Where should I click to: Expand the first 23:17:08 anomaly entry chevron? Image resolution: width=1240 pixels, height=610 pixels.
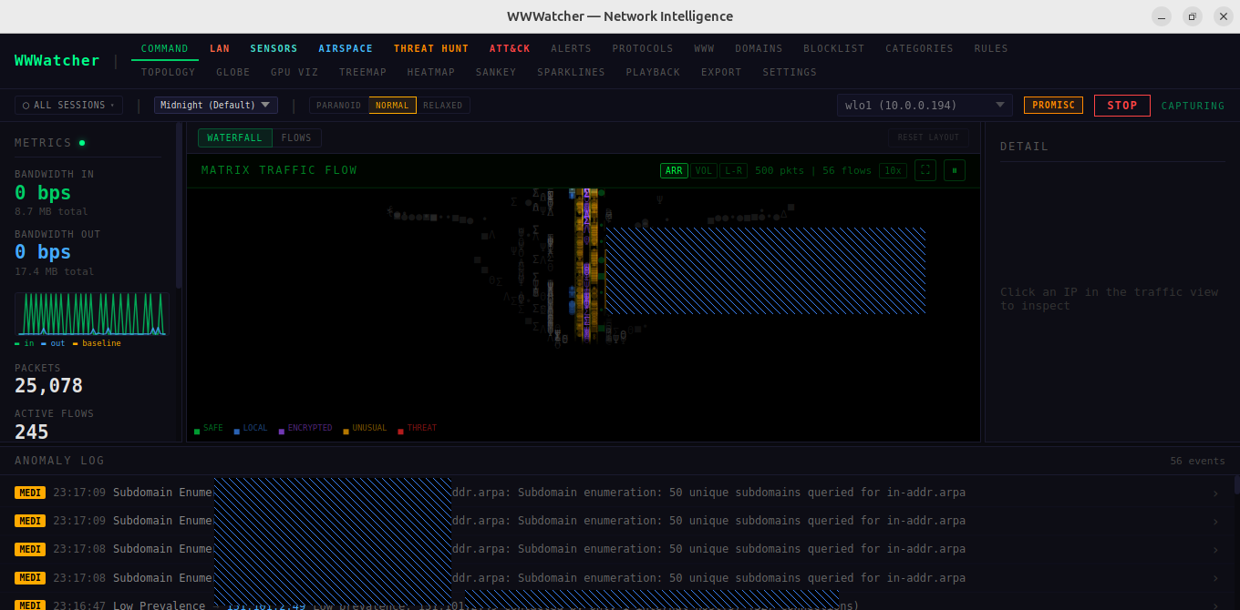coord(1215,550)
